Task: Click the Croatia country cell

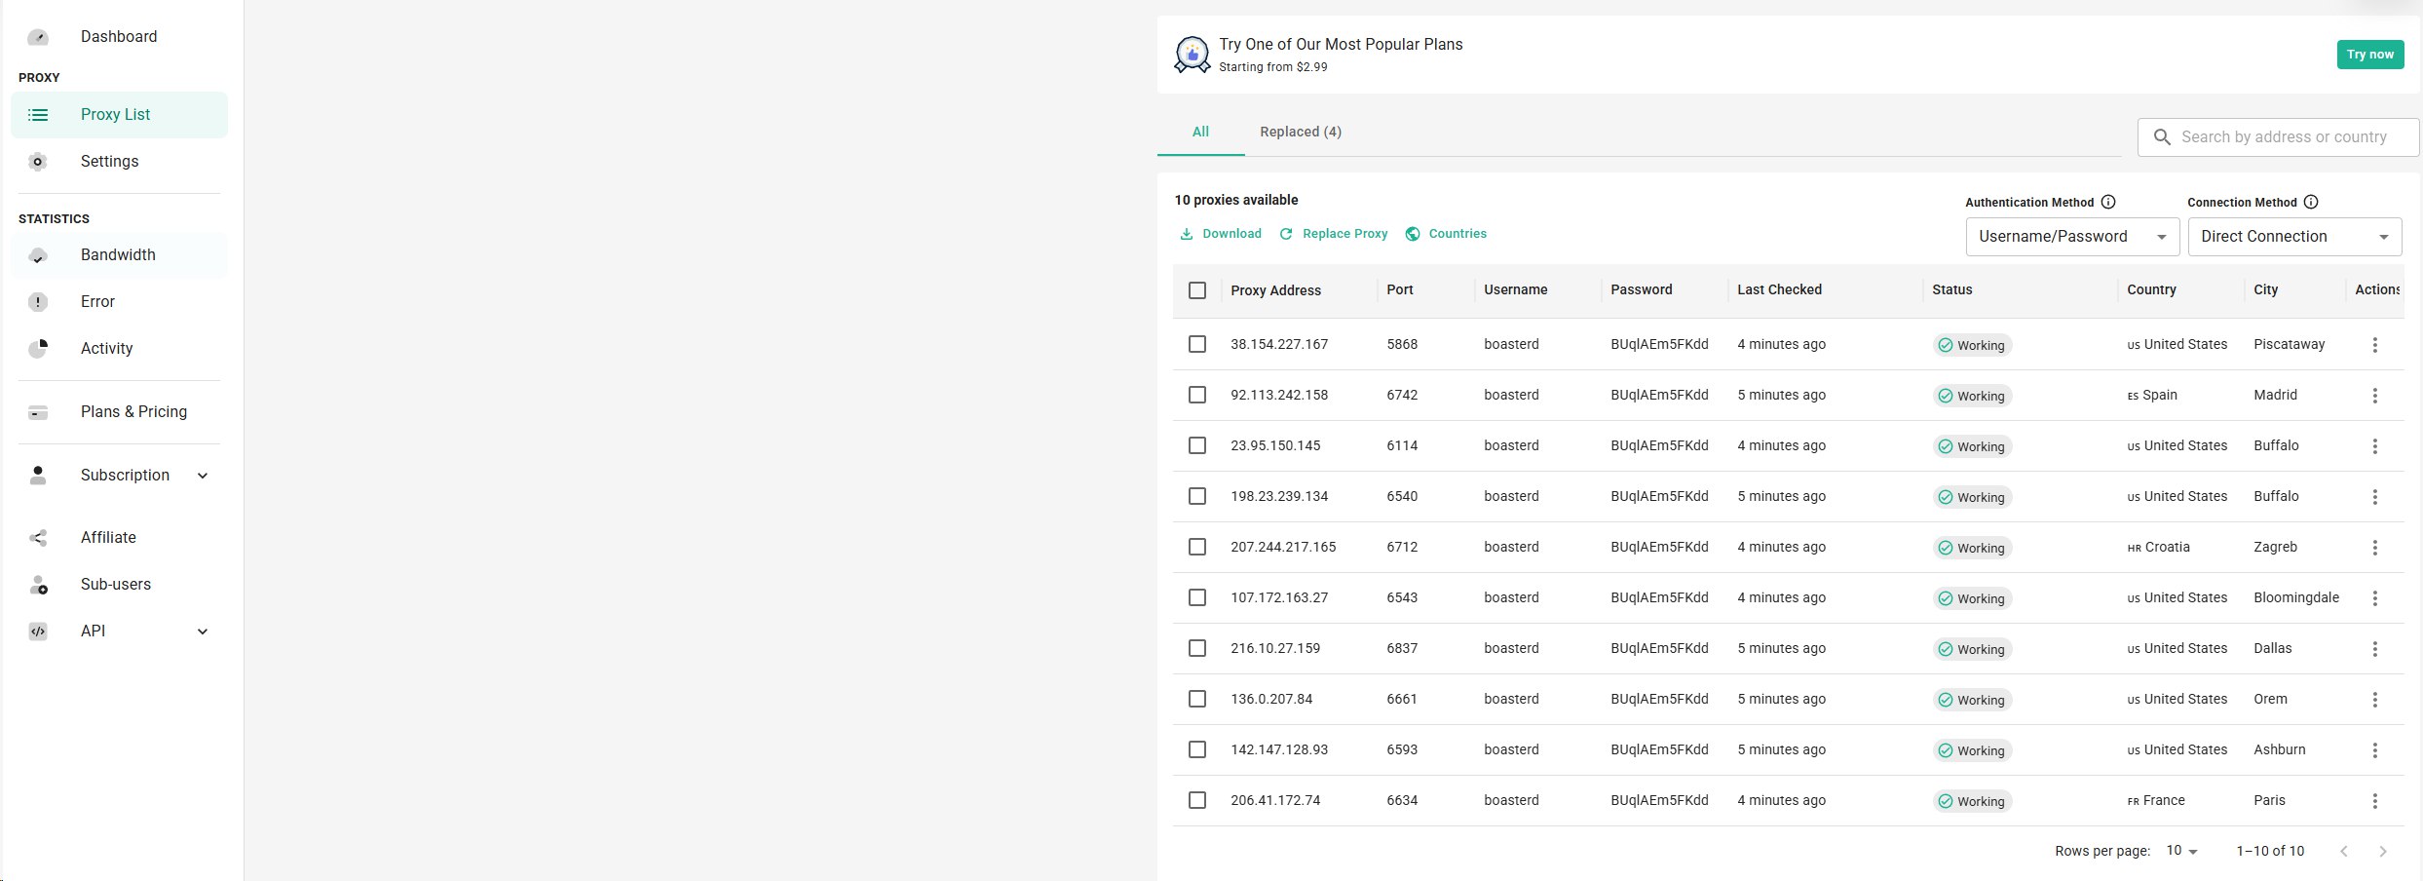Action: (x=2159, y=547)
